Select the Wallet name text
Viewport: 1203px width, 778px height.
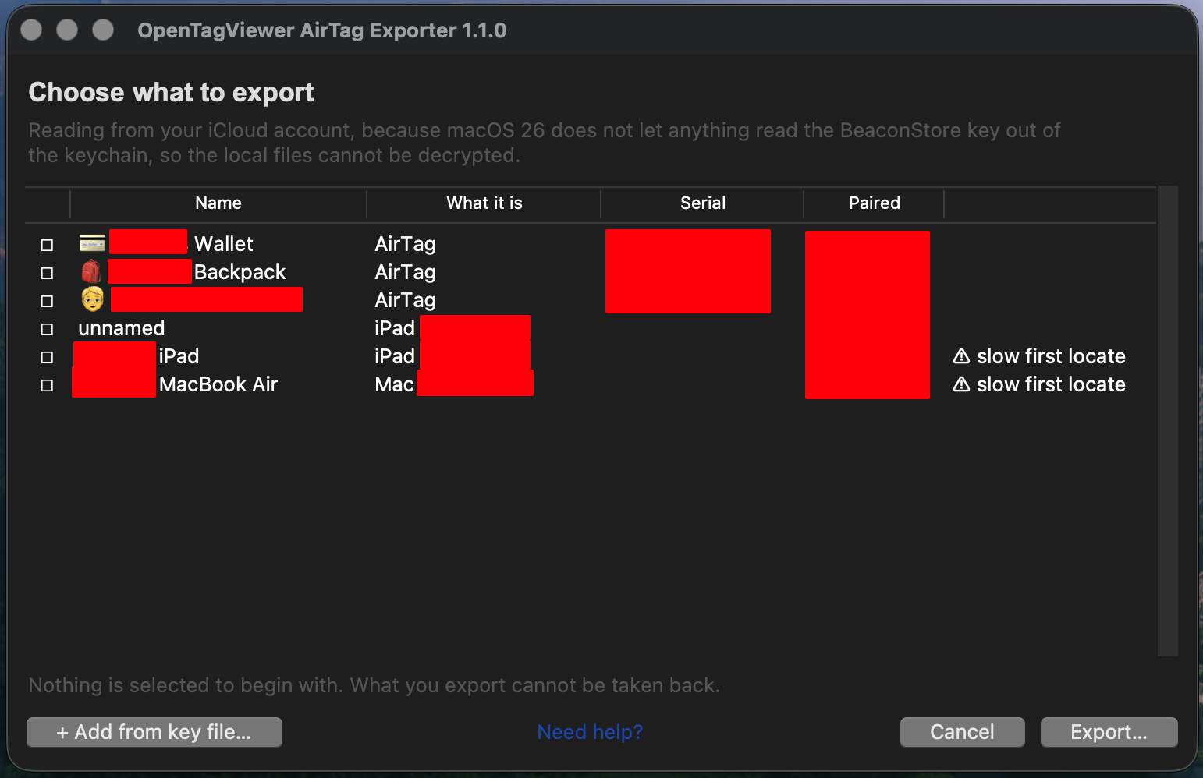224,244
